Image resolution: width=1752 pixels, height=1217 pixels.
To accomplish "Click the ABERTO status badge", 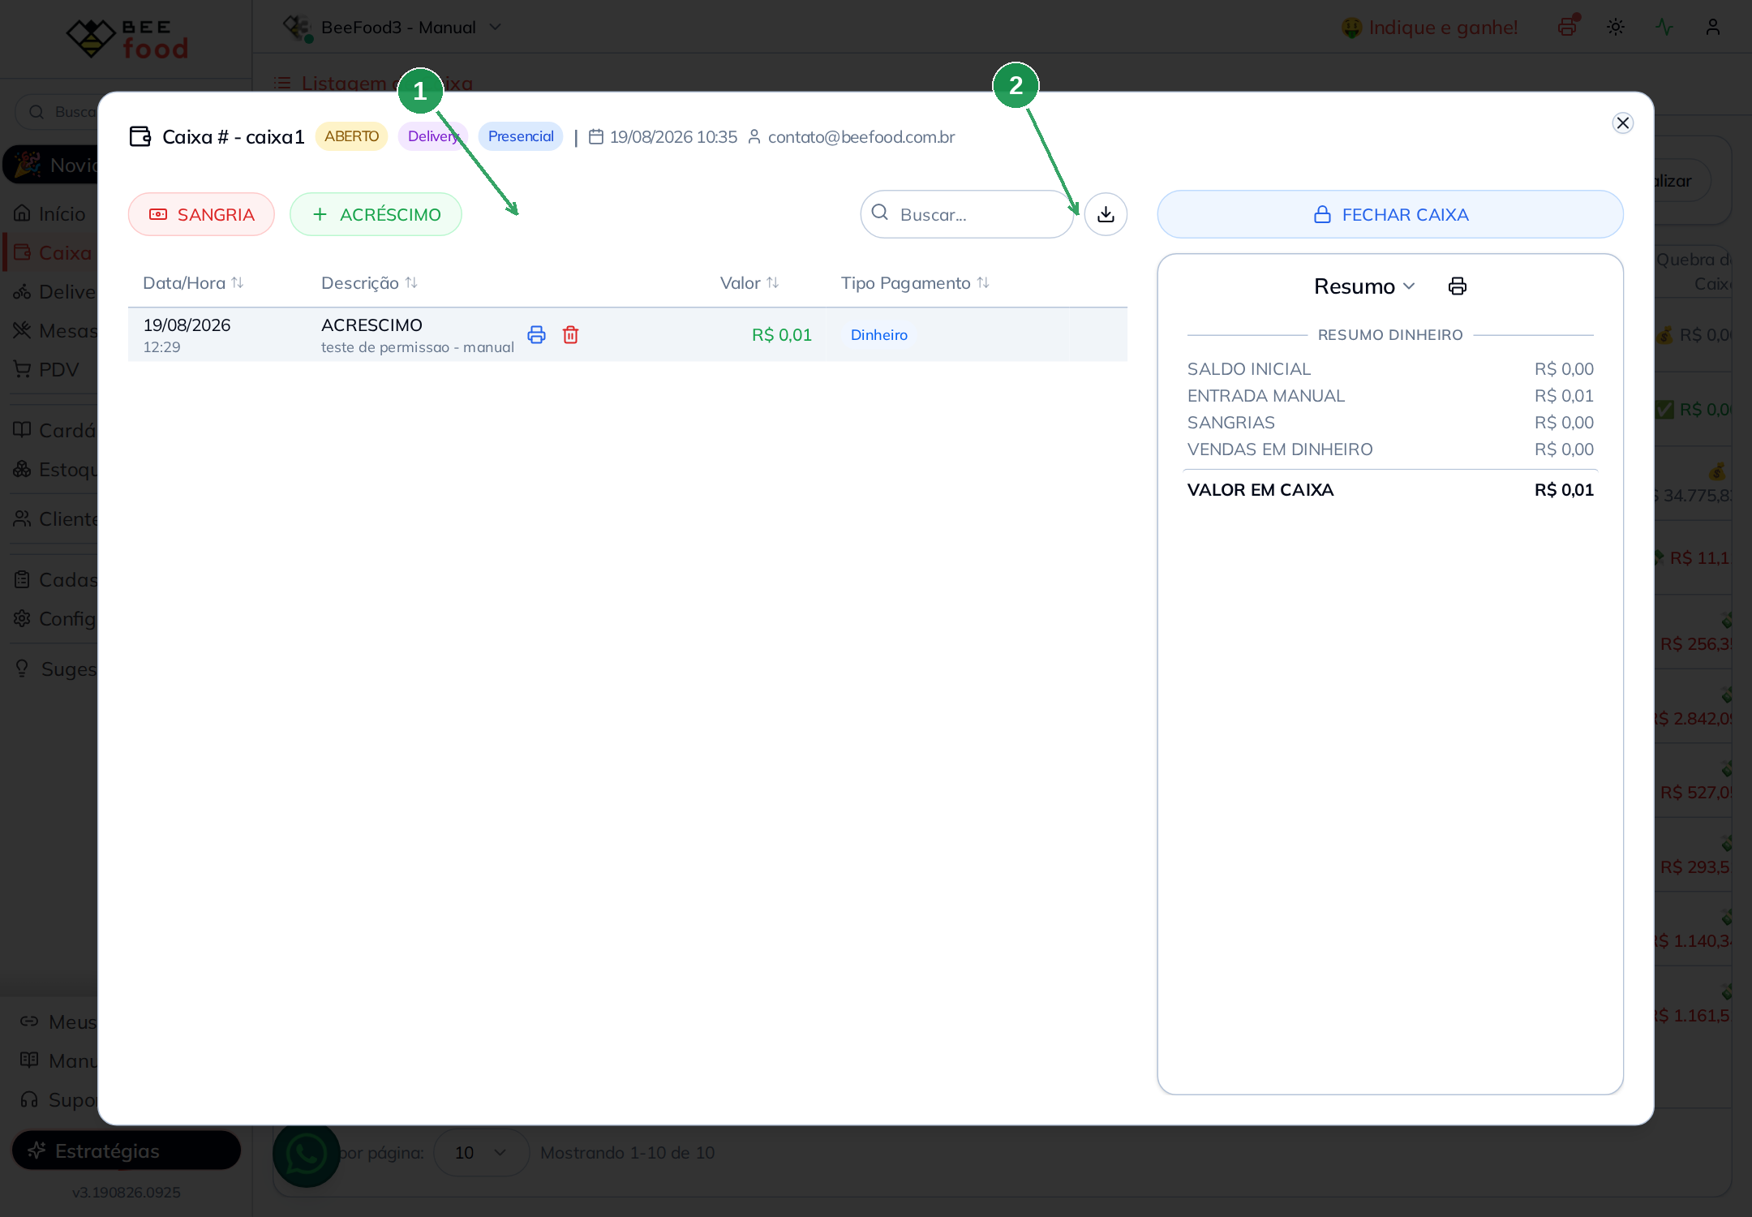I will 352,136.
